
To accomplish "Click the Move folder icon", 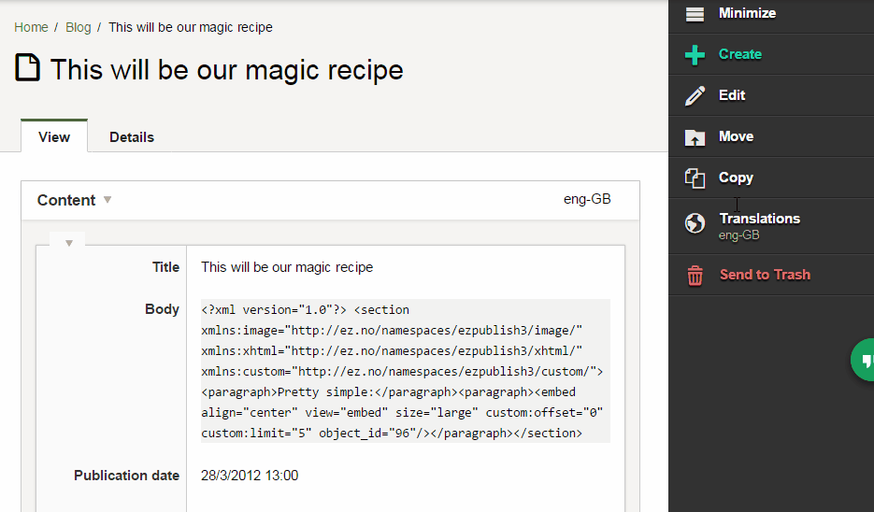I will click(x=695, y=137).
